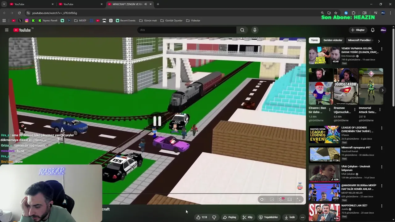Viewport: 395px width, 222px height.
Task: Open NAPIYONUZ LAN SİZ video thumbnail
Action: click(x=324, y=212)
